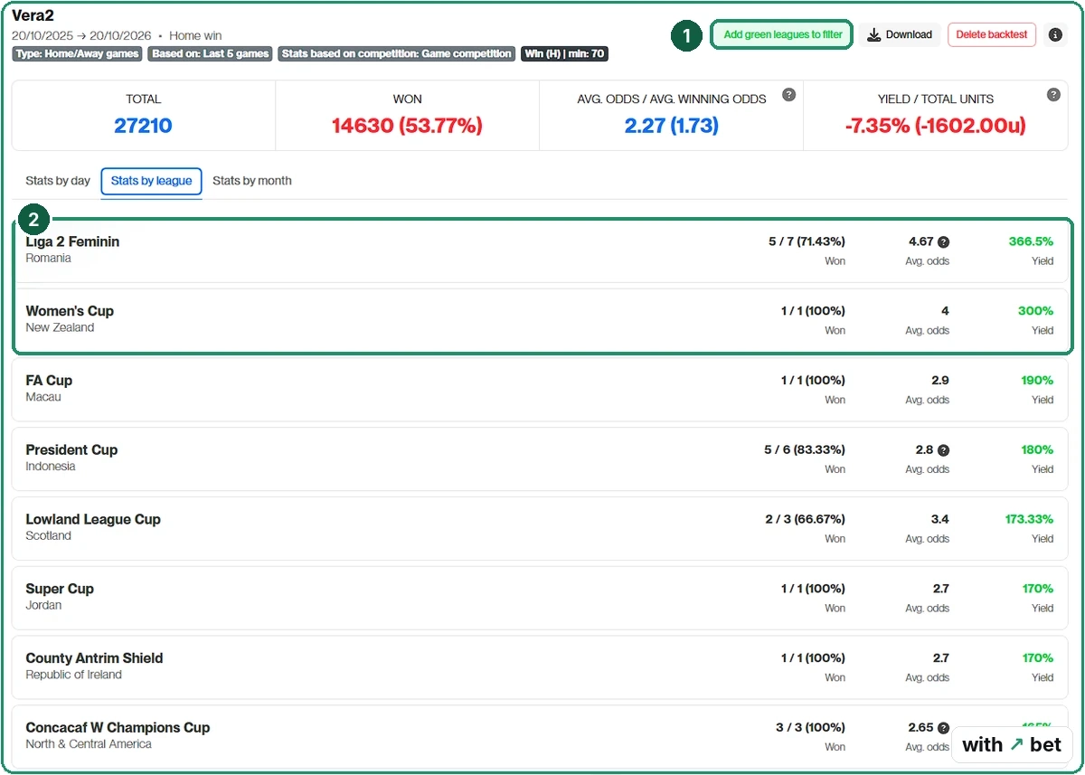
Task: Click help icon next to 4.67 avg. odds
Action: click(943, 242)
